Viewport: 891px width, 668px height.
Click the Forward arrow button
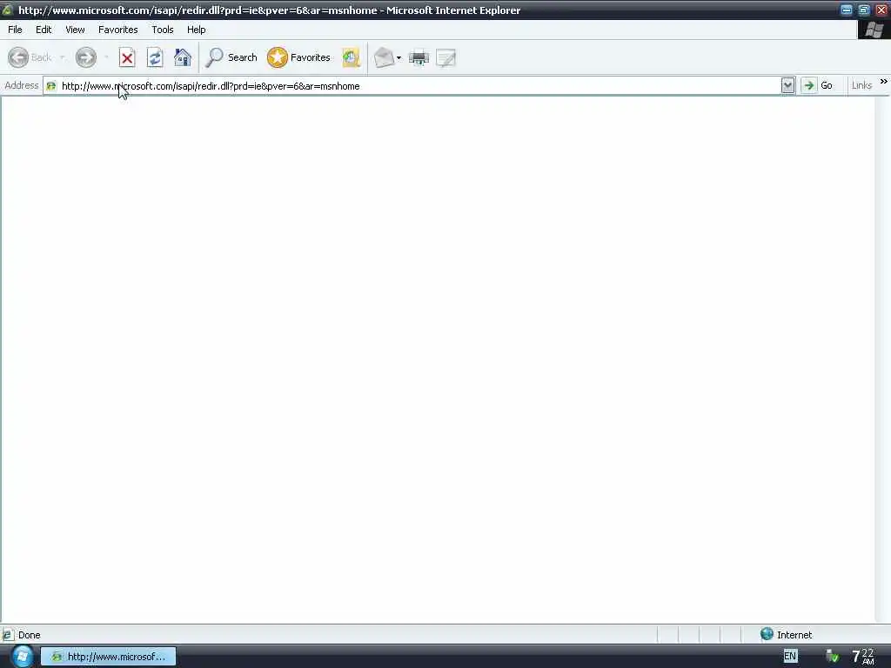coord(86,57)
